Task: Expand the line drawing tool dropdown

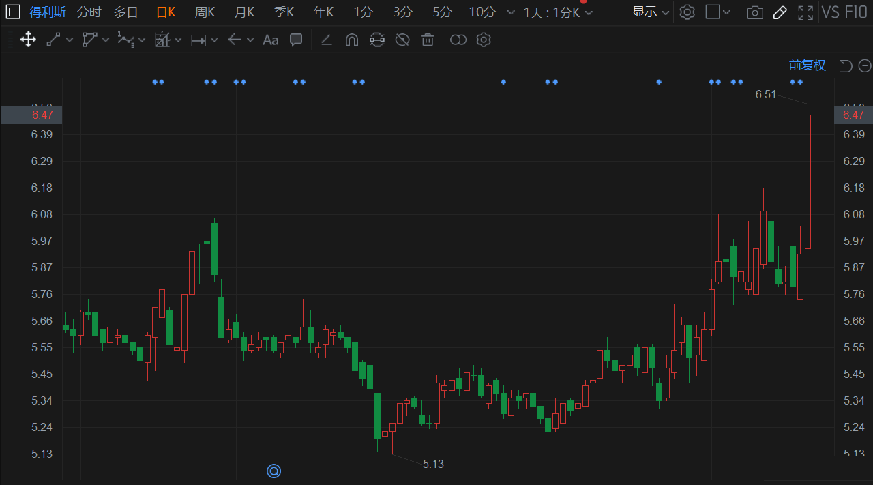Action: 69,40
